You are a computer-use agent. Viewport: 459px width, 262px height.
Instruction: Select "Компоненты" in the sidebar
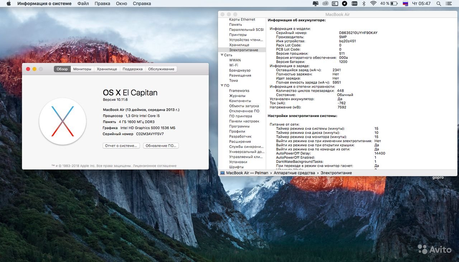coord(240,101)
